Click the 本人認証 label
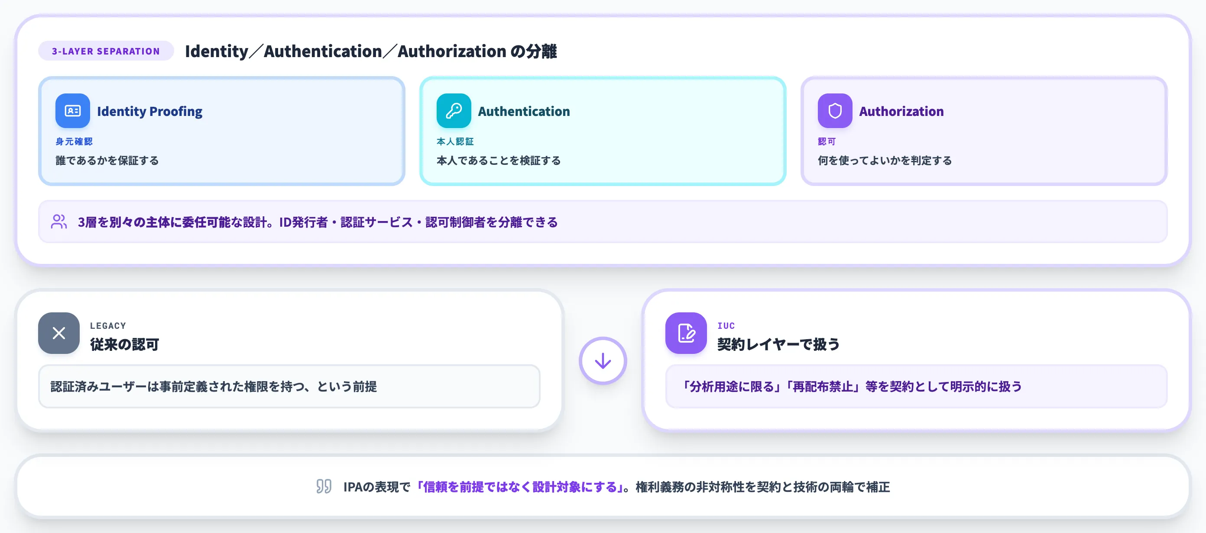Screen dimensions: 1206x533 [455, 141]
